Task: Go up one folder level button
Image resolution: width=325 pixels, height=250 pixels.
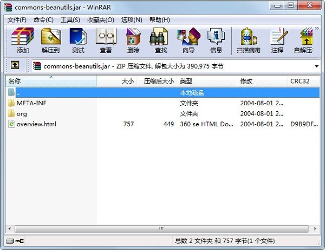Action: tap(15, 65)
